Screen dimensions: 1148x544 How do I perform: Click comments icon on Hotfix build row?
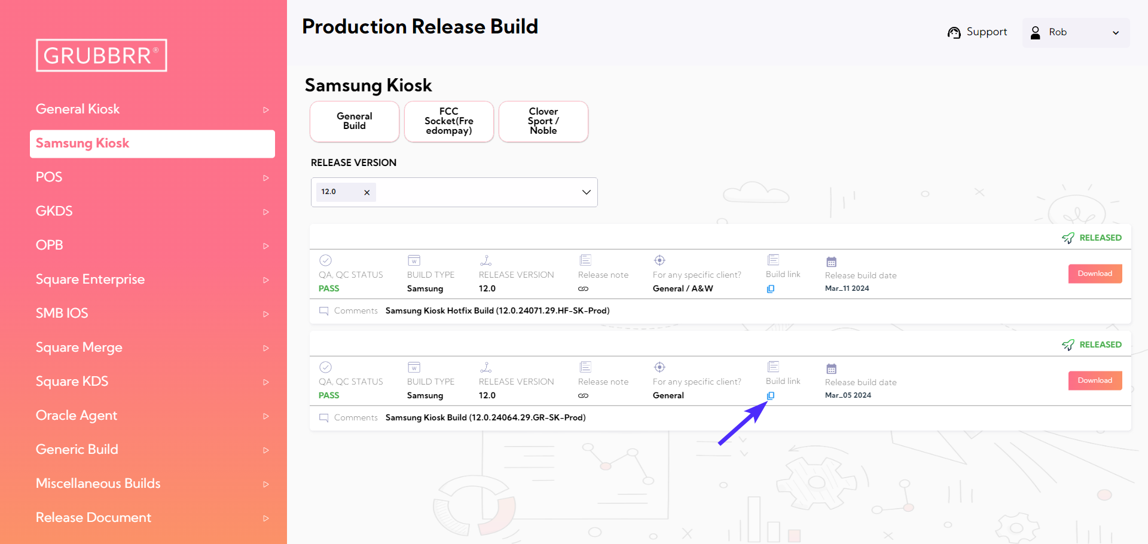point(324,311)
